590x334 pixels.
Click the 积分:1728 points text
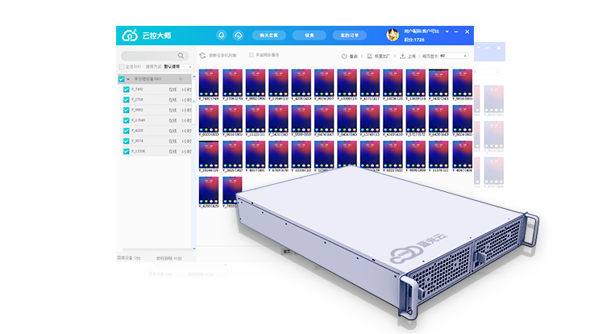[x=414, y=40]
